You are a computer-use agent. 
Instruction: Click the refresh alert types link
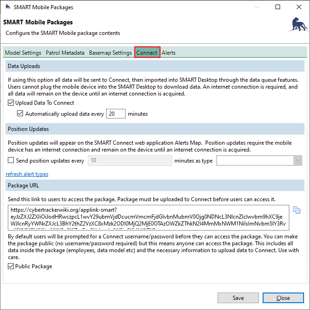(x=27, y=174)
